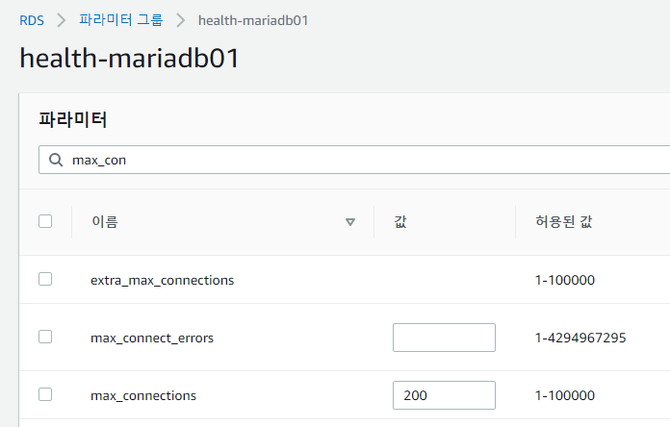Image resolution: width=670 pixels, height=427 pixels.
Task: Click breadcrumb chevron before health-mariadb01
Action: pyautogui.click(x=180, y=19)
